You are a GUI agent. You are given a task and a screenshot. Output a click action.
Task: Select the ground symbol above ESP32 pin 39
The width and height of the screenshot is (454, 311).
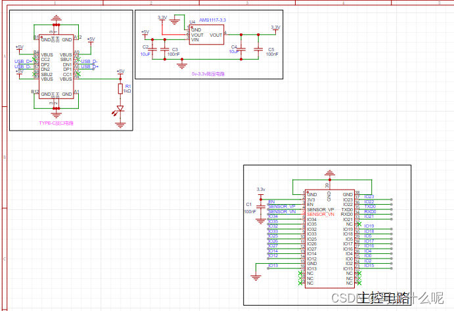[x=330, y=173]
